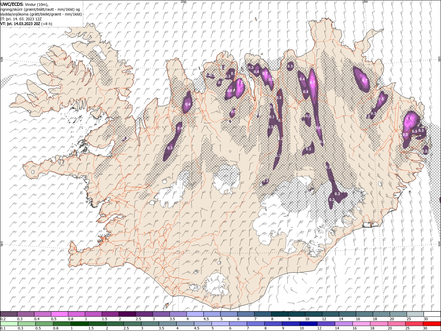Select the "VT: þri. 14.03.2023 20Z (+8 h)" line

click(x=27, y=24)
